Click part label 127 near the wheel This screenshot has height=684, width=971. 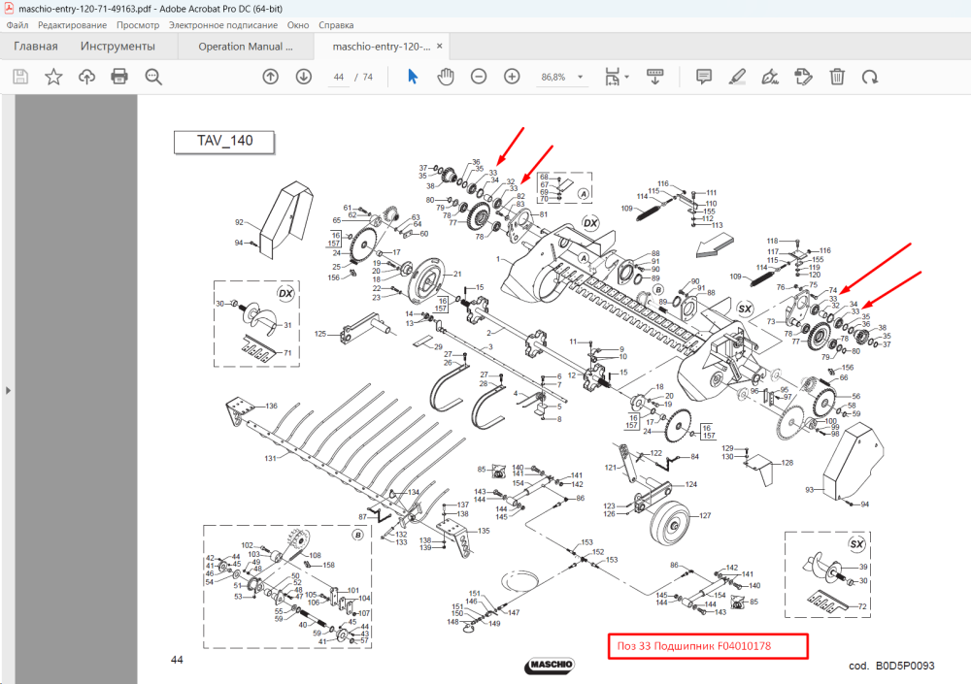click(705, 515)
